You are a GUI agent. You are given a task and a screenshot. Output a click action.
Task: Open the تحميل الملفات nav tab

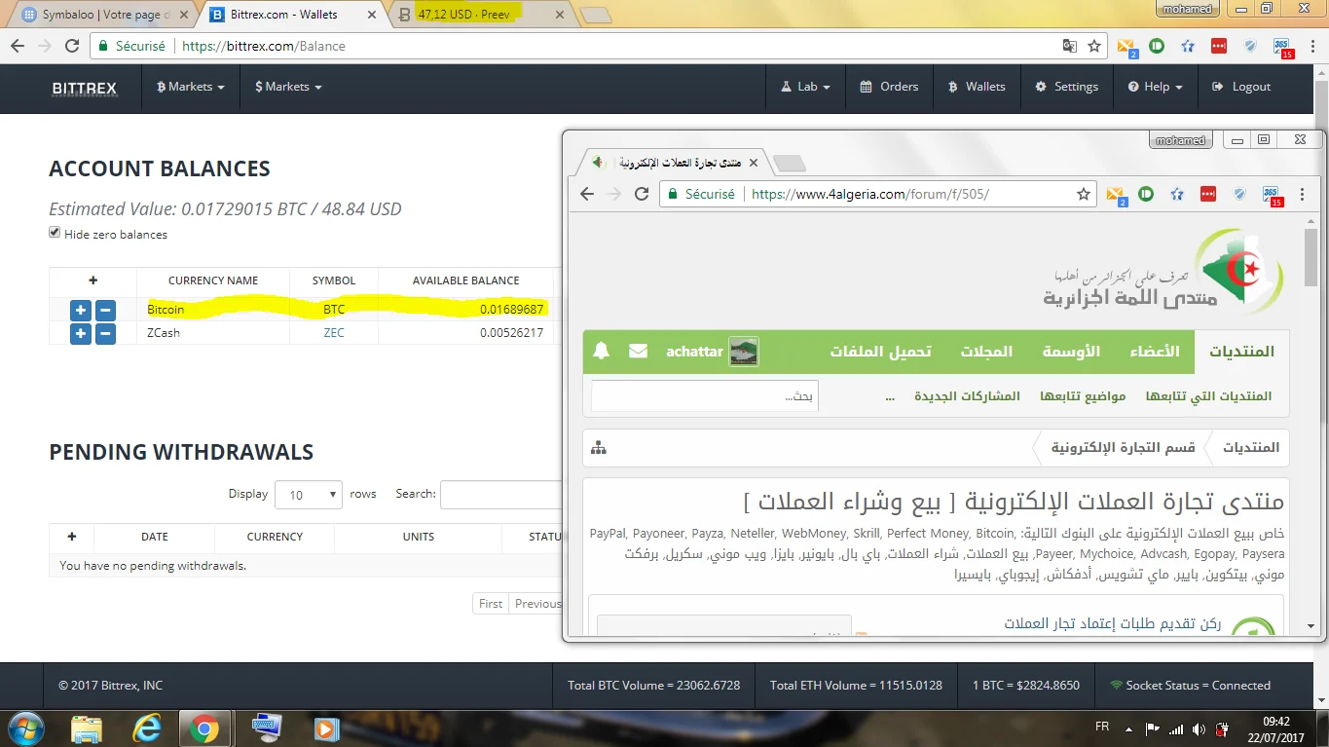point(881,351)
